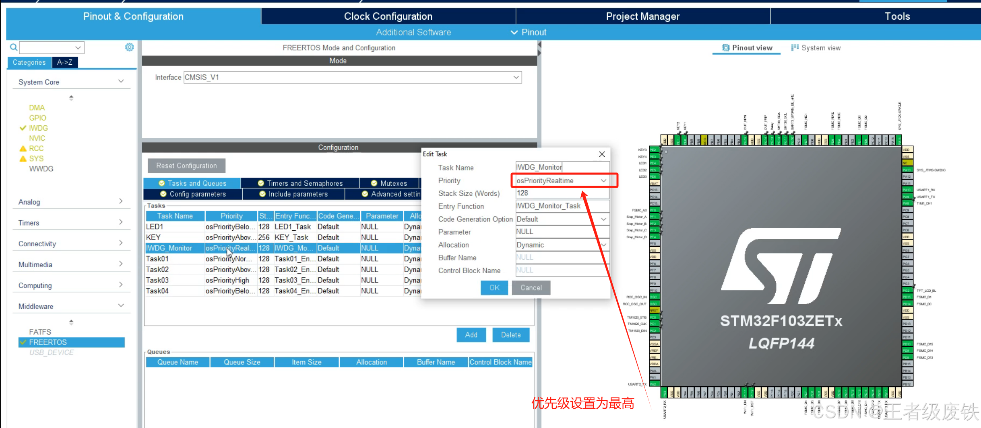981x428 pixels.
Task: Click the warning triangle beside SYS
Action: click(23, 159)
